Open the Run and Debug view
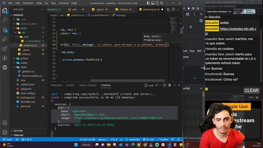 click(x=5, y=39)
